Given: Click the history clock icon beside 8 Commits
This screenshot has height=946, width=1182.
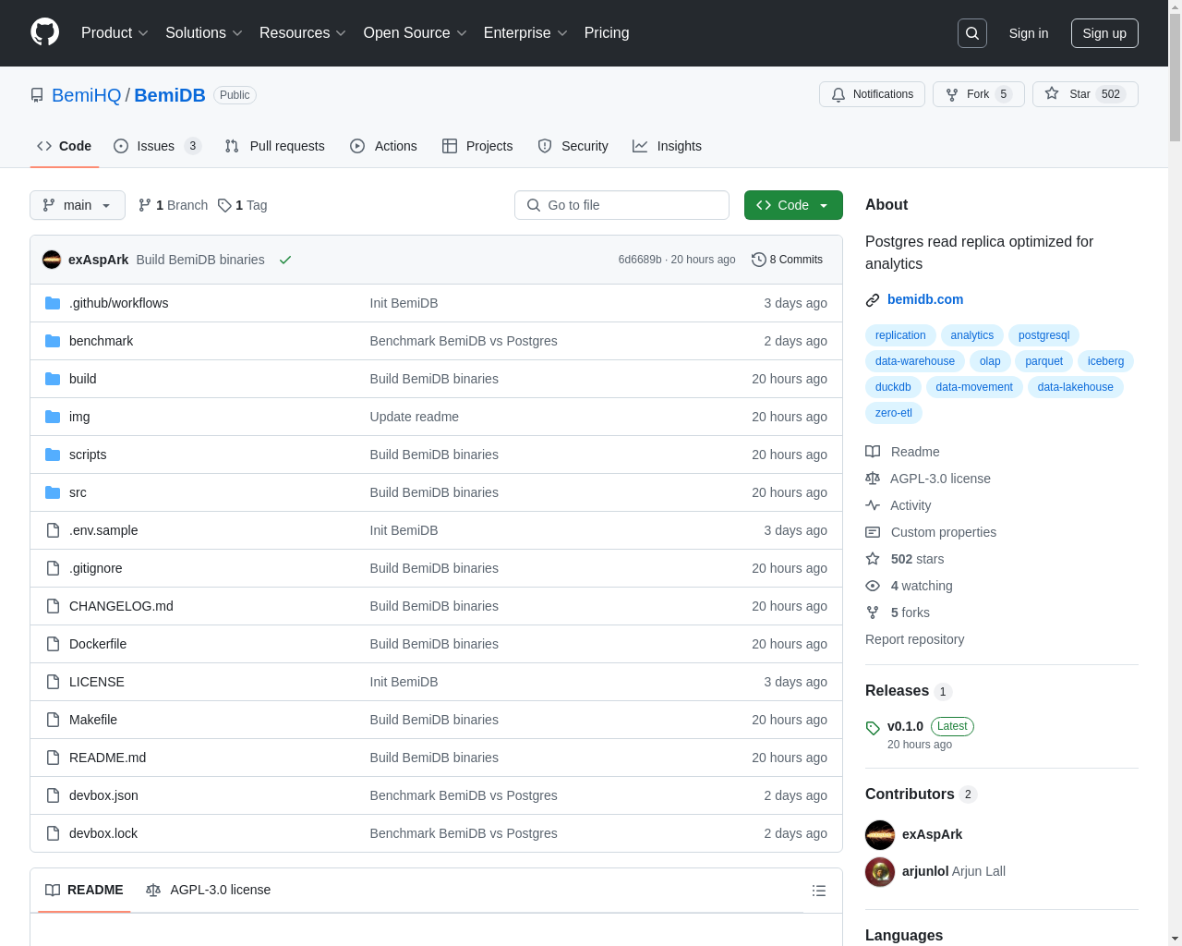Looking at the screenshot, I should [759, 260].
